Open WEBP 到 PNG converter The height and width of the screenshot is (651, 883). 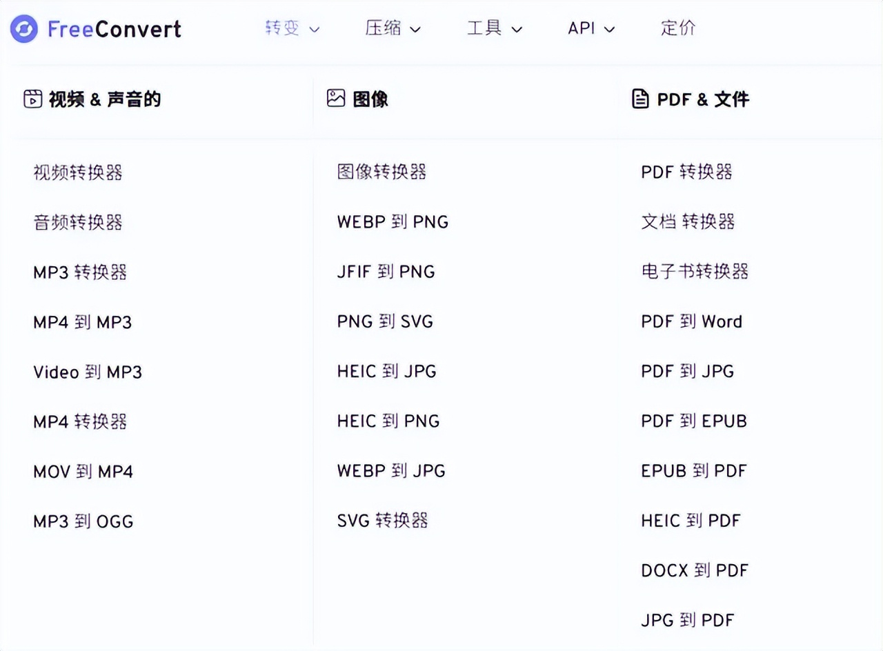393,222
